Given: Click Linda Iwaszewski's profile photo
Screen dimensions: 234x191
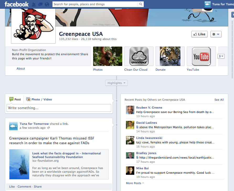Looking at the screenshot, I should click(x=130, y=140).
